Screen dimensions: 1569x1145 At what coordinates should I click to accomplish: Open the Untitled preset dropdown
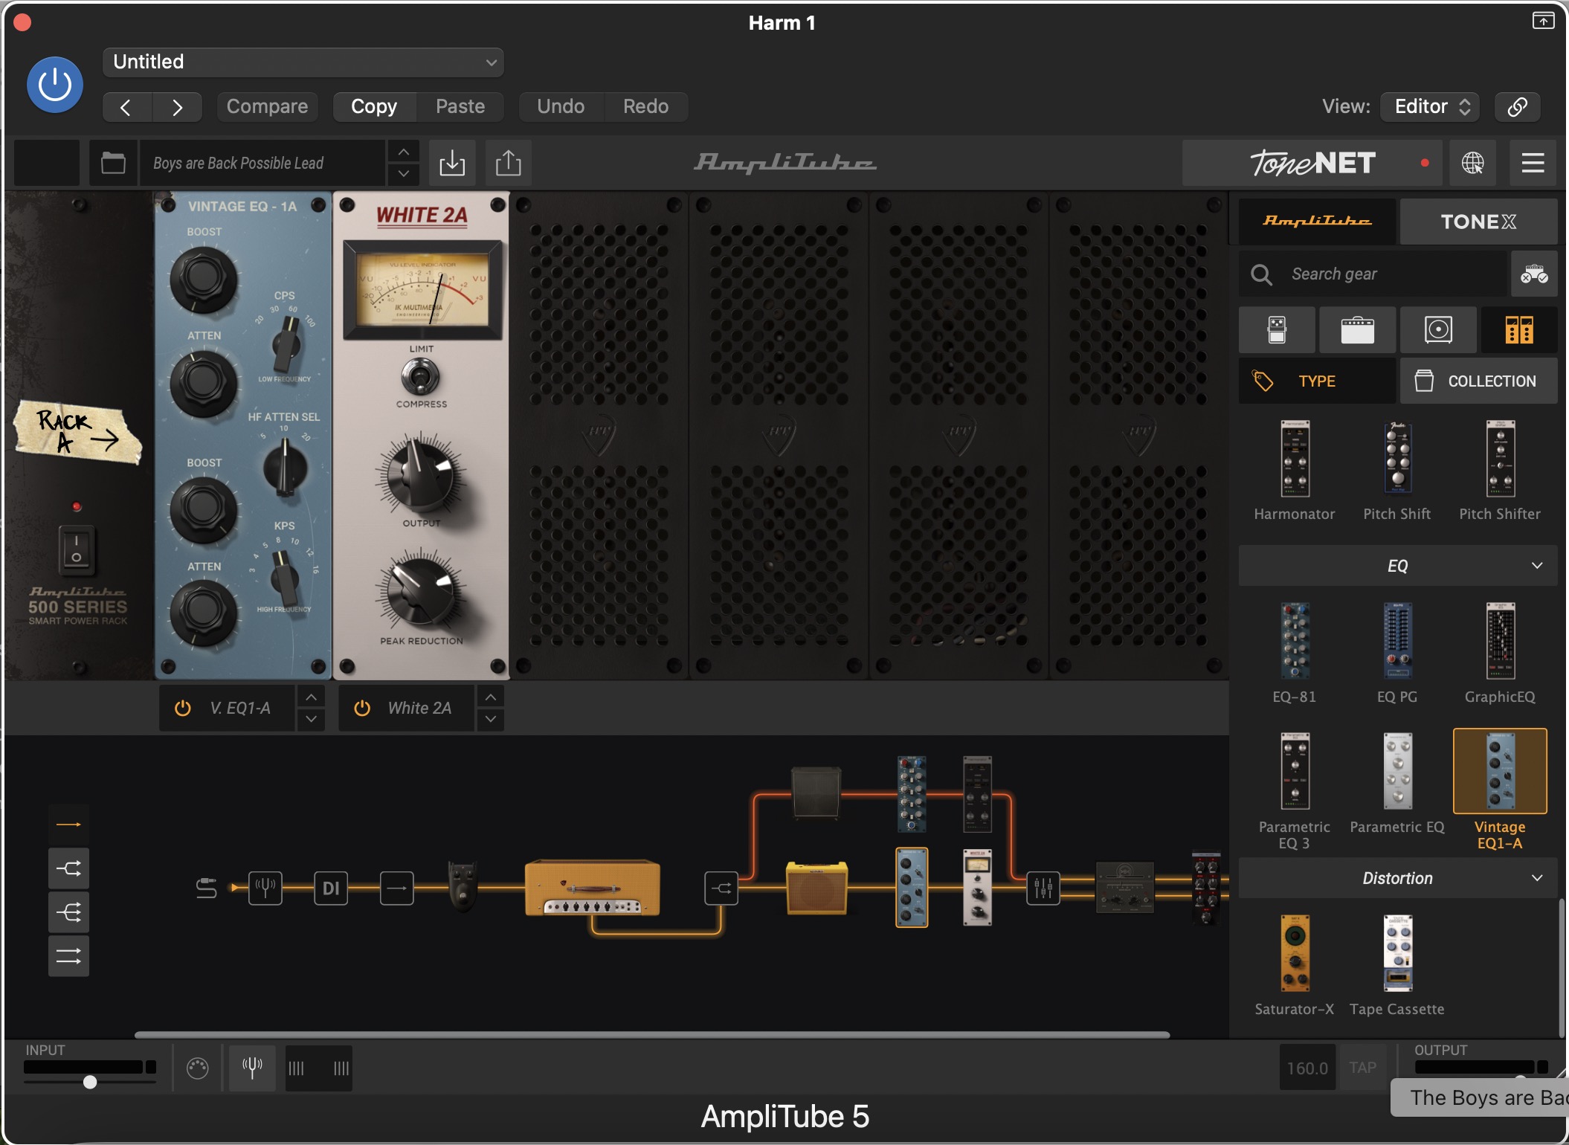point(303,62)
